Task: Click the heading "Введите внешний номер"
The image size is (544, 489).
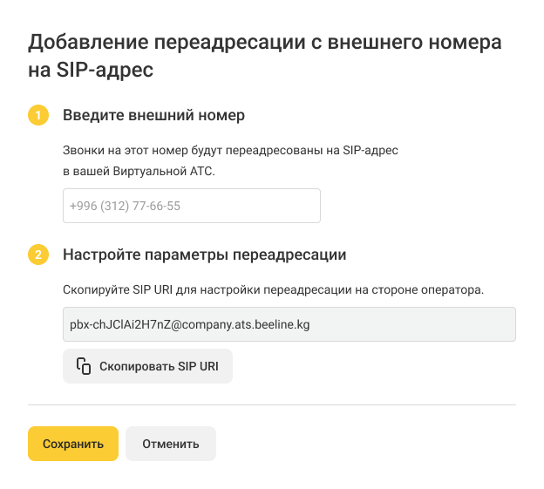Action: [x=153, y=115]
